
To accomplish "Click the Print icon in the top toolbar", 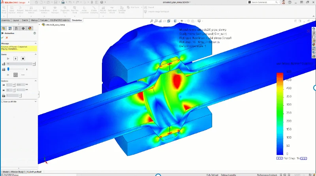I will [63, 2].
